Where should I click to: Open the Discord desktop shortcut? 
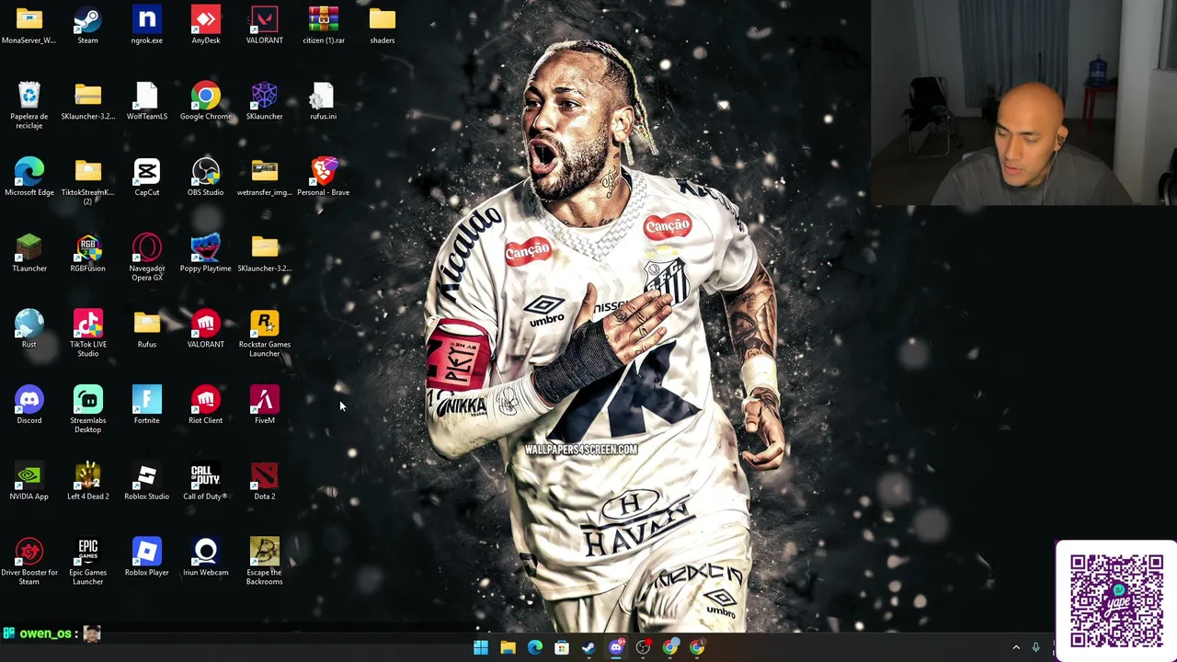coord(29,405)
